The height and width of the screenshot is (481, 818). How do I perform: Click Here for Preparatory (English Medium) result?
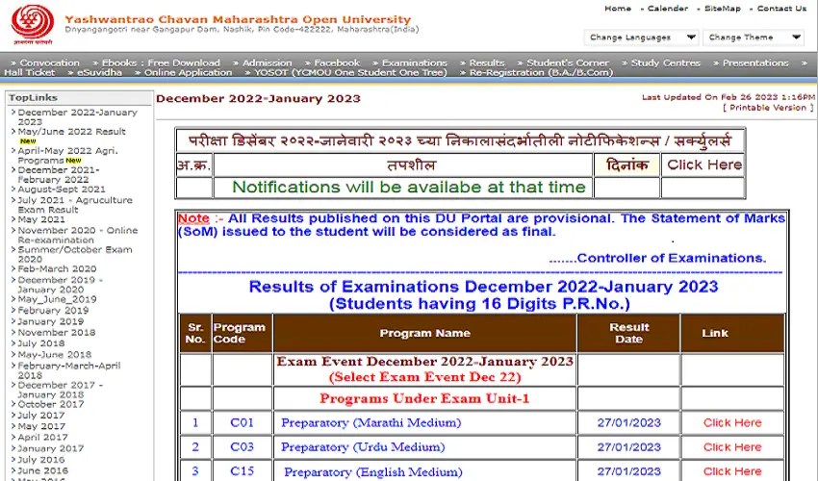(x=732, y=472)
